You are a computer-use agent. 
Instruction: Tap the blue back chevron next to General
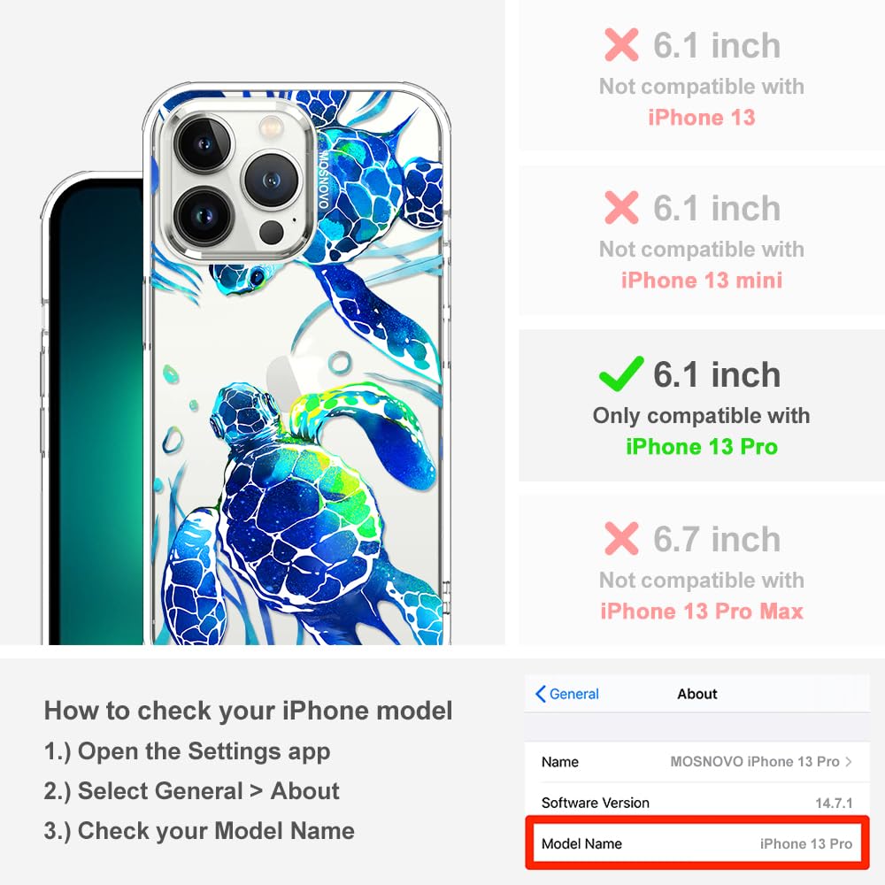click(x=540, y=694)
